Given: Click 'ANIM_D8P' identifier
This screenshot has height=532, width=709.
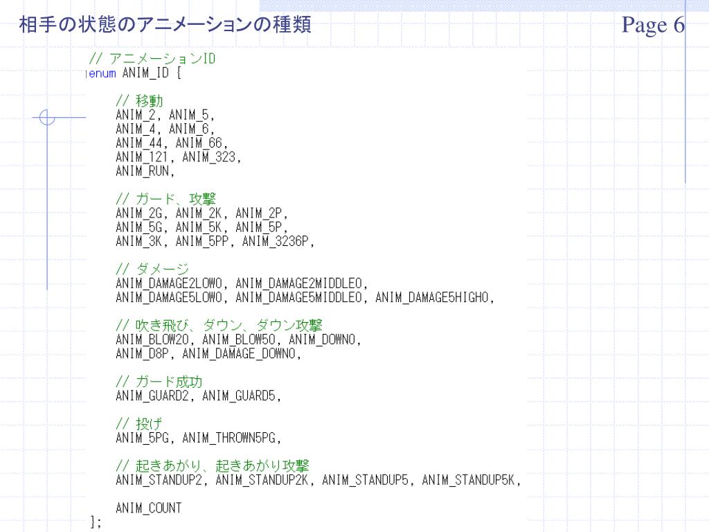Looking at the screenshot, I should point(142,354).
